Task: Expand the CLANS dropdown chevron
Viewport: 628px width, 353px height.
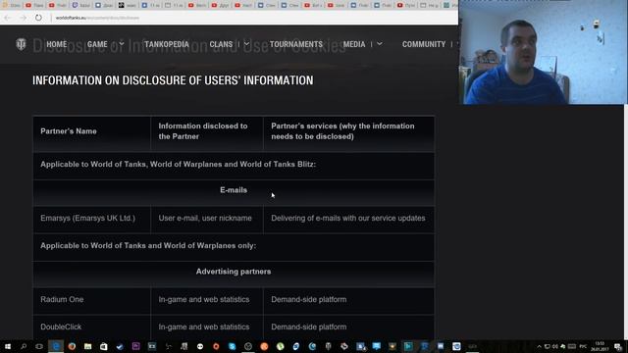Action: 246,43
